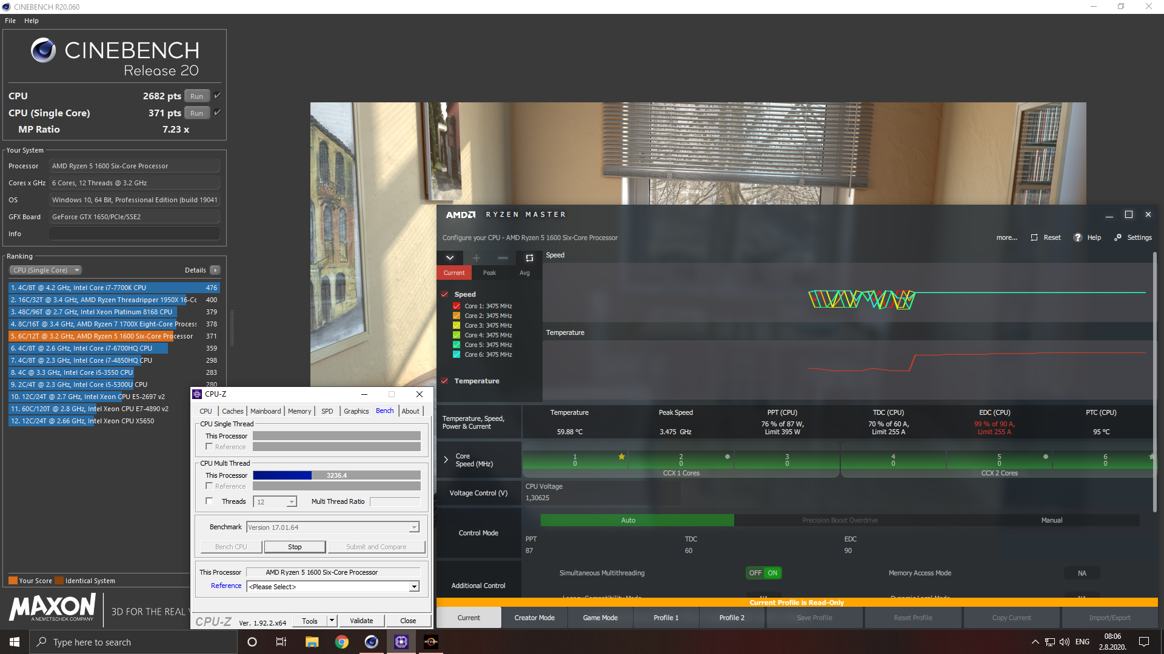Click the Peak speed tab in Ryzen Master
Image resolution: width=1164 pixels, height=654 pixels.
click(490, 272)
